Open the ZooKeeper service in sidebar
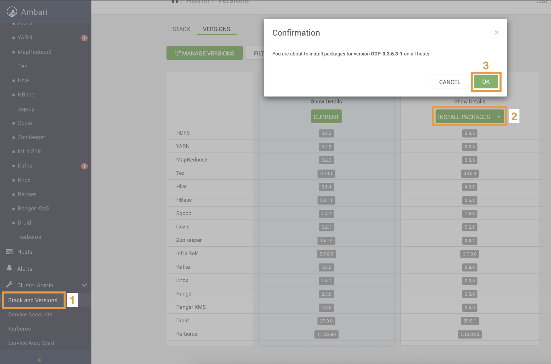The image size is (551, 364). (x=31, y=137)
